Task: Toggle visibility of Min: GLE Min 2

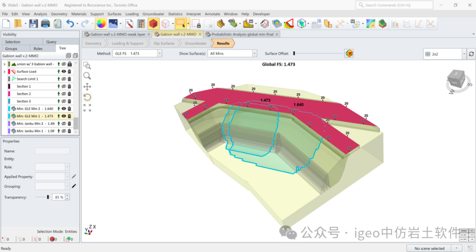Action: (64, 109)
